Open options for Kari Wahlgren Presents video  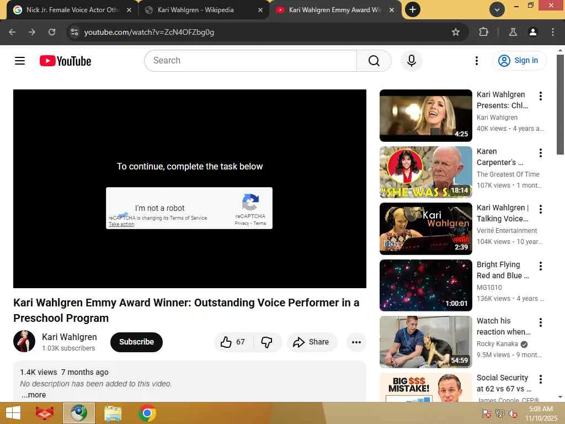(541, 96)
